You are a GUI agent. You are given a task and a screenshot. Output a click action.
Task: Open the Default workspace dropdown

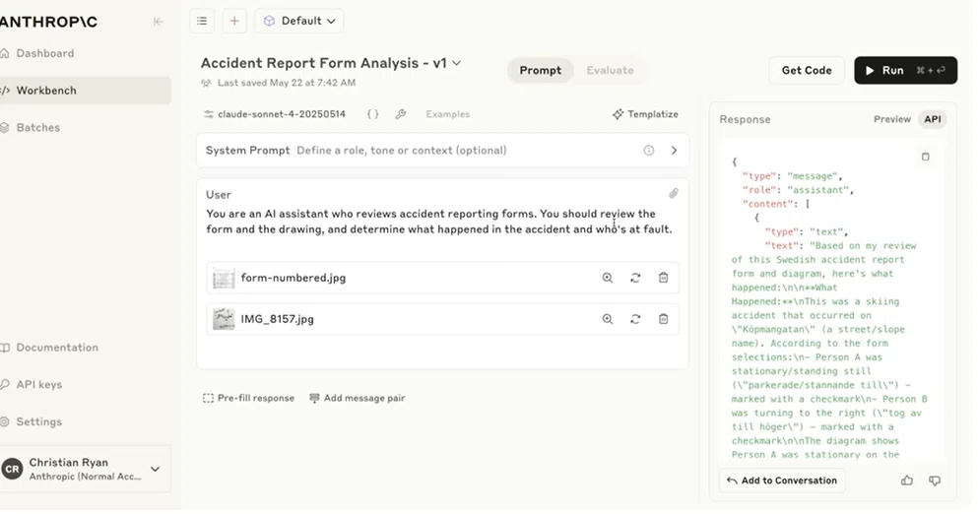tap(299, 21)
